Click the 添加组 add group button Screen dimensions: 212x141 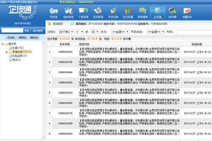[11, 37]
